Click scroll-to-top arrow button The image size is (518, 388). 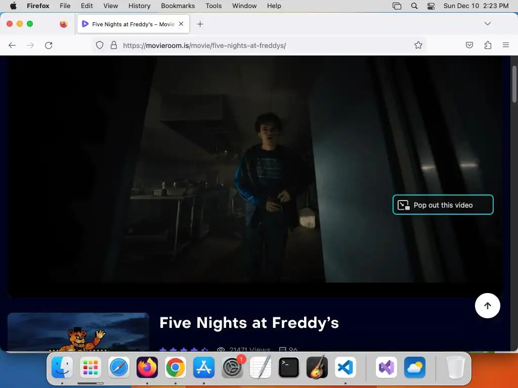pyautogui.click(x=487, y=306)
